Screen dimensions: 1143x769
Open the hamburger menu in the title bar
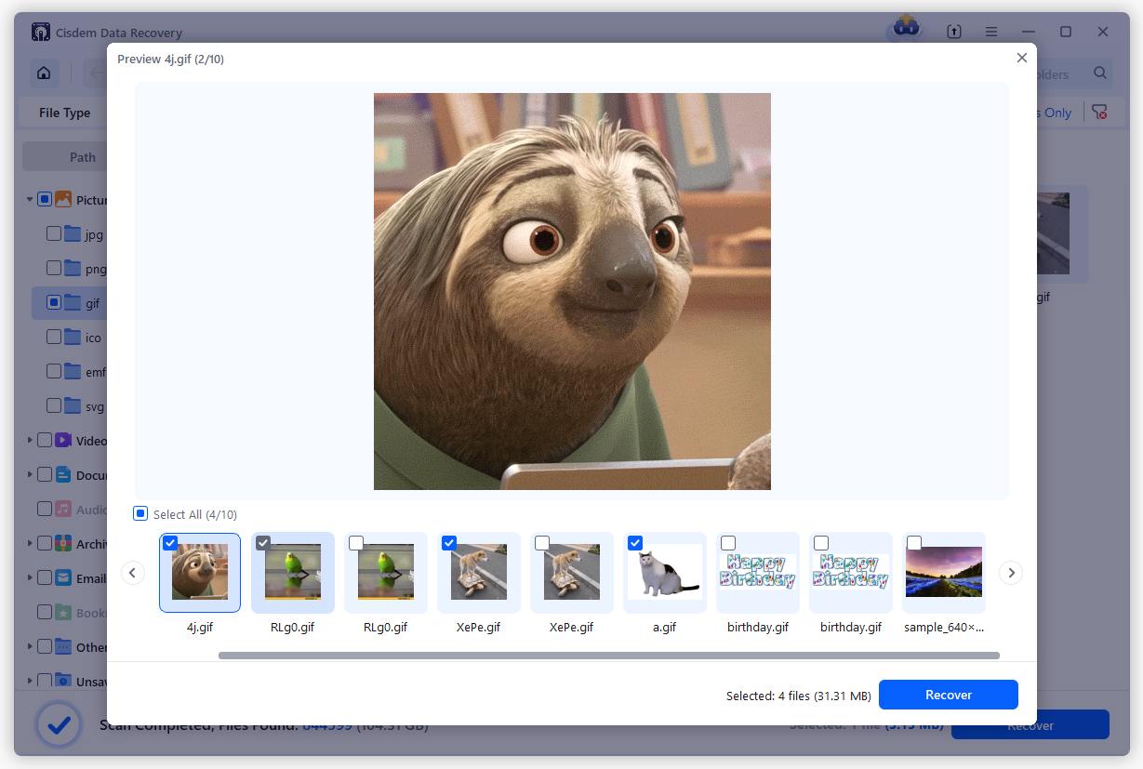click(x=991, y=31)
